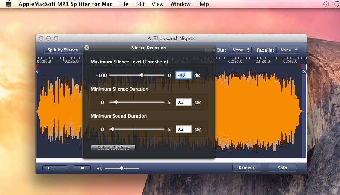
Task: Click the Minimum Sound Duration slider
Action: [137, 129]
